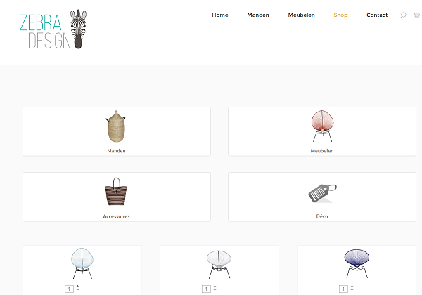Click the woven basket image for Manden
This screenshot has width=422, height=295.
(116, 126)
